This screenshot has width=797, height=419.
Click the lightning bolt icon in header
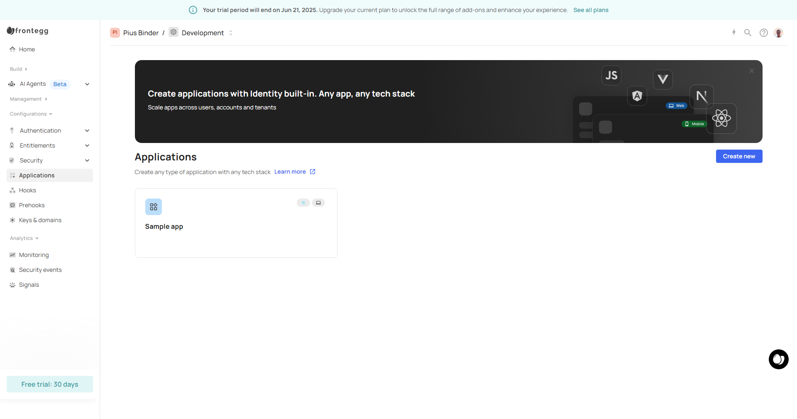(734, 32)
